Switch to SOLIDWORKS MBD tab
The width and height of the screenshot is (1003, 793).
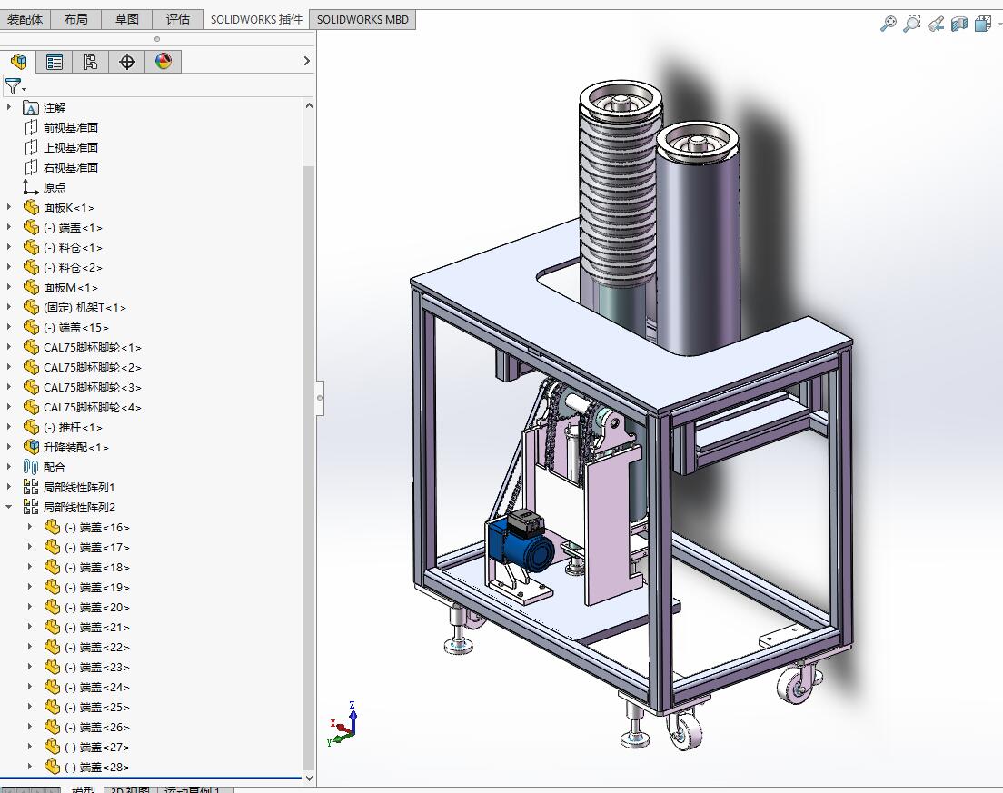pyautogui.click(x=362, y=19)
